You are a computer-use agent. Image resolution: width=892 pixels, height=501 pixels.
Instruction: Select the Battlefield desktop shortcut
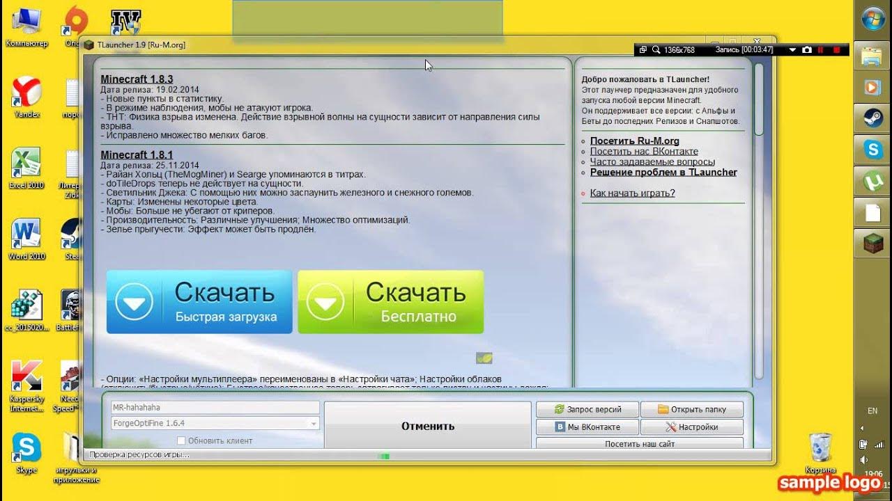pos(70,310)
